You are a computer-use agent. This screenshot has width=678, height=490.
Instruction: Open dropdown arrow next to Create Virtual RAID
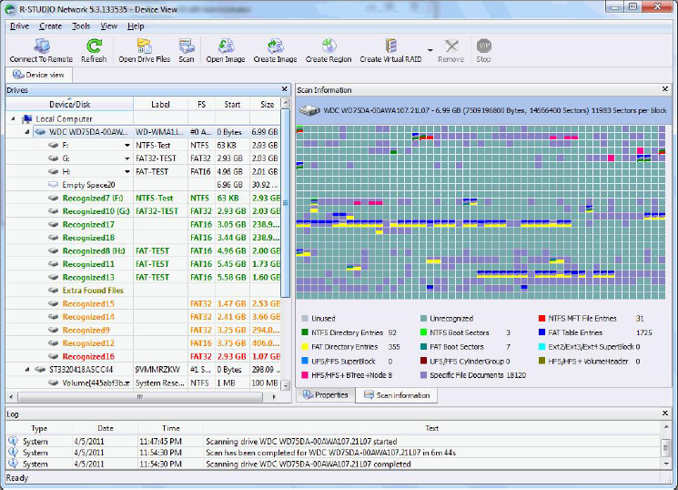click(x=430, y=50)
